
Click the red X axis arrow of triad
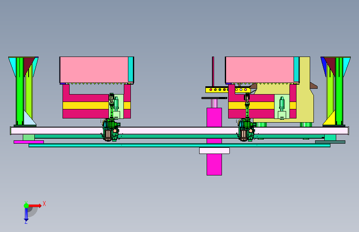(35, 206)
